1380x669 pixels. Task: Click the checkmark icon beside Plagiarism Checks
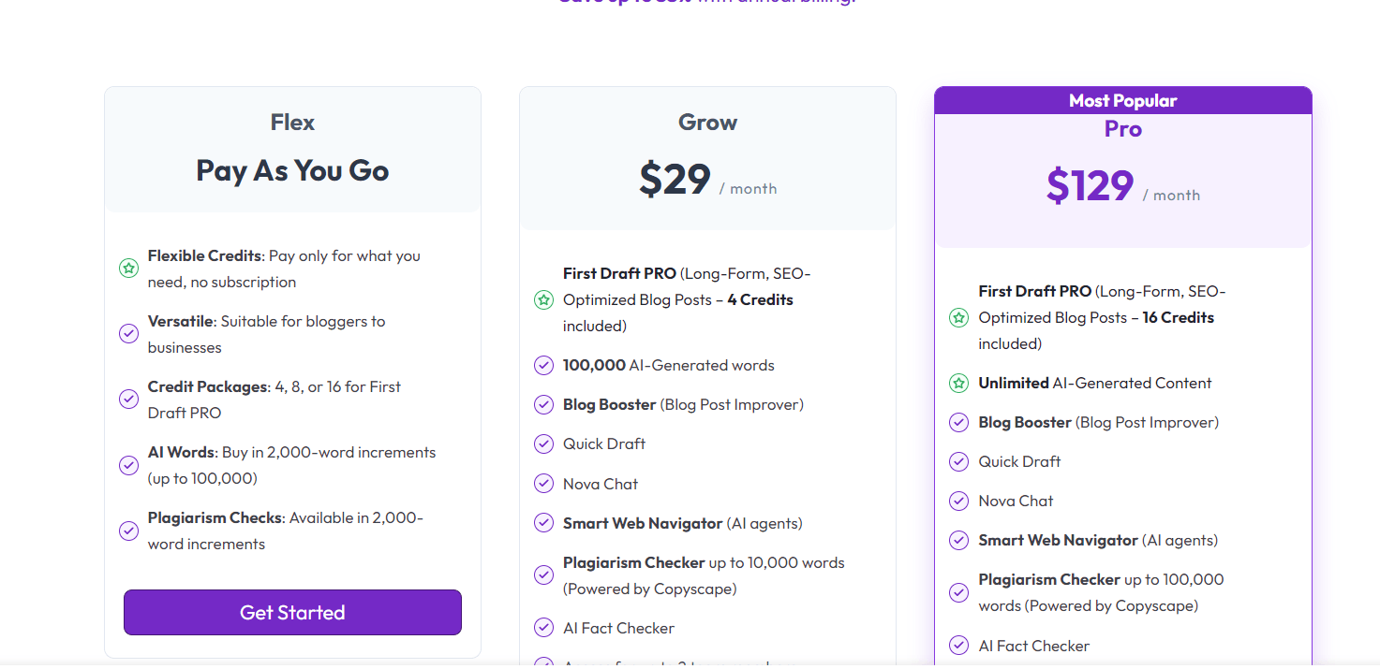click(129, 531)
